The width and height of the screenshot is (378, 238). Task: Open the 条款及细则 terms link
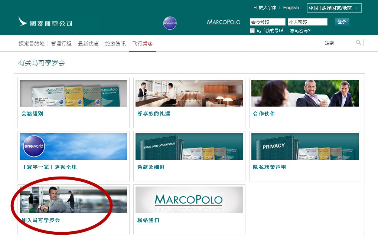pyautogui.click(x=150, y=167)
